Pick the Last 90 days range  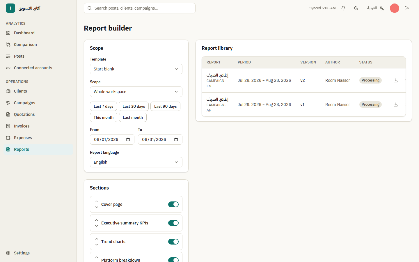click(x=166, y=106)
